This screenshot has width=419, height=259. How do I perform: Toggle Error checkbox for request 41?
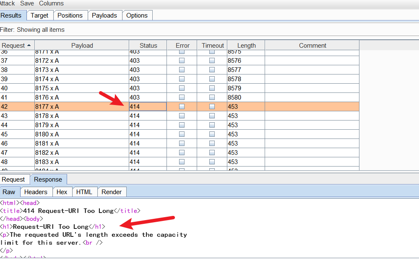click(x=182, y=97)
